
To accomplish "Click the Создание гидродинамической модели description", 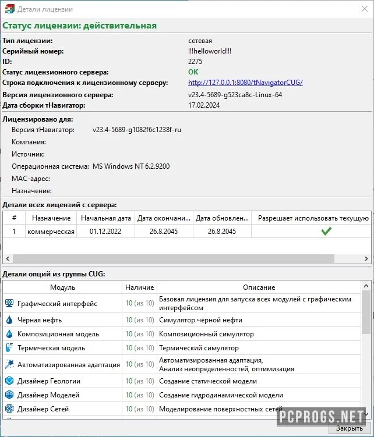I will (x=221, y=395).
